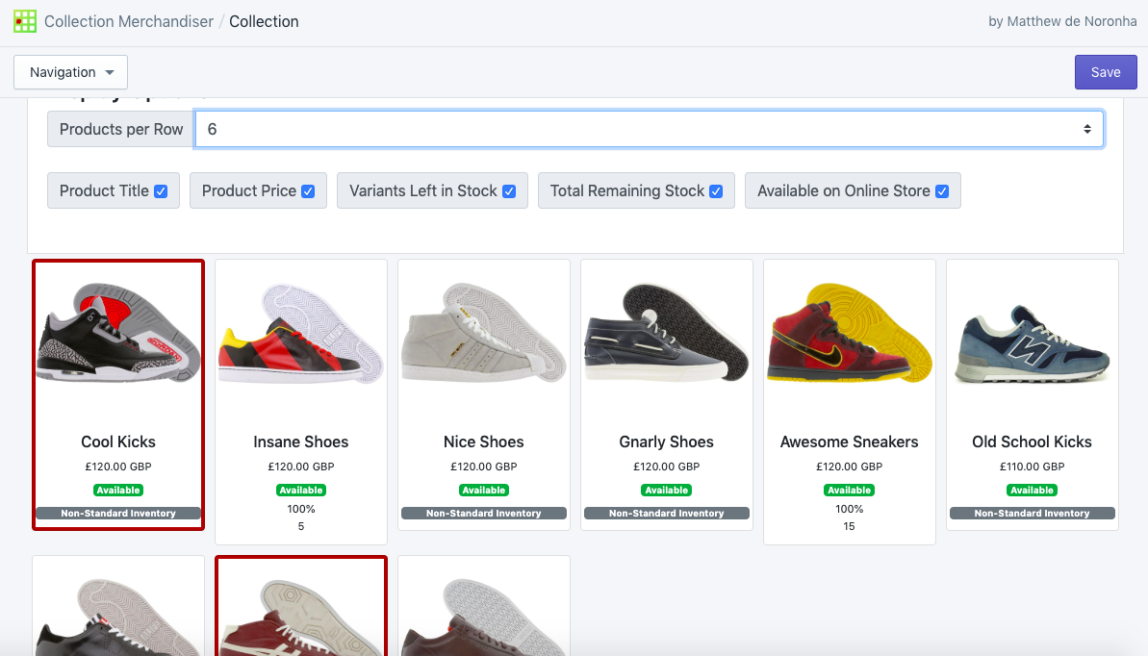
Task: Click the Available badge under Insane Shoes
Action: click(x=301, y=490)
